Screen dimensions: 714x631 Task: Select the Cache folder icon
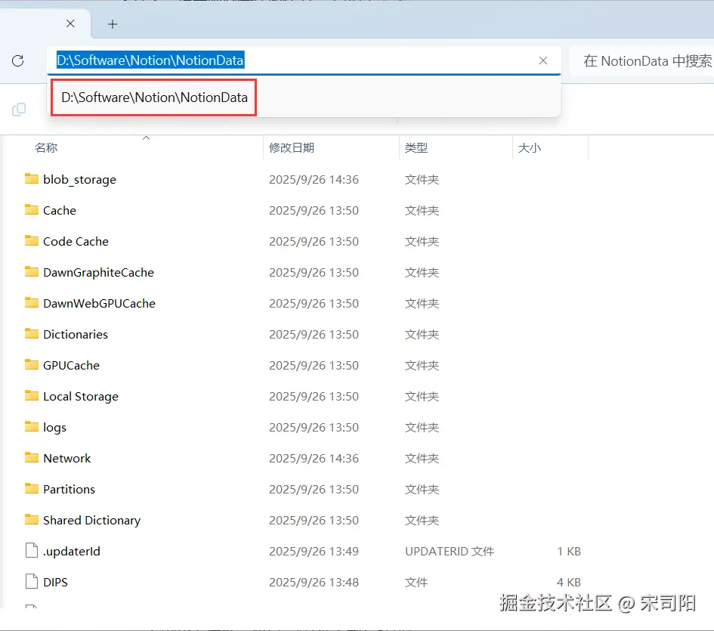point(32,209)
